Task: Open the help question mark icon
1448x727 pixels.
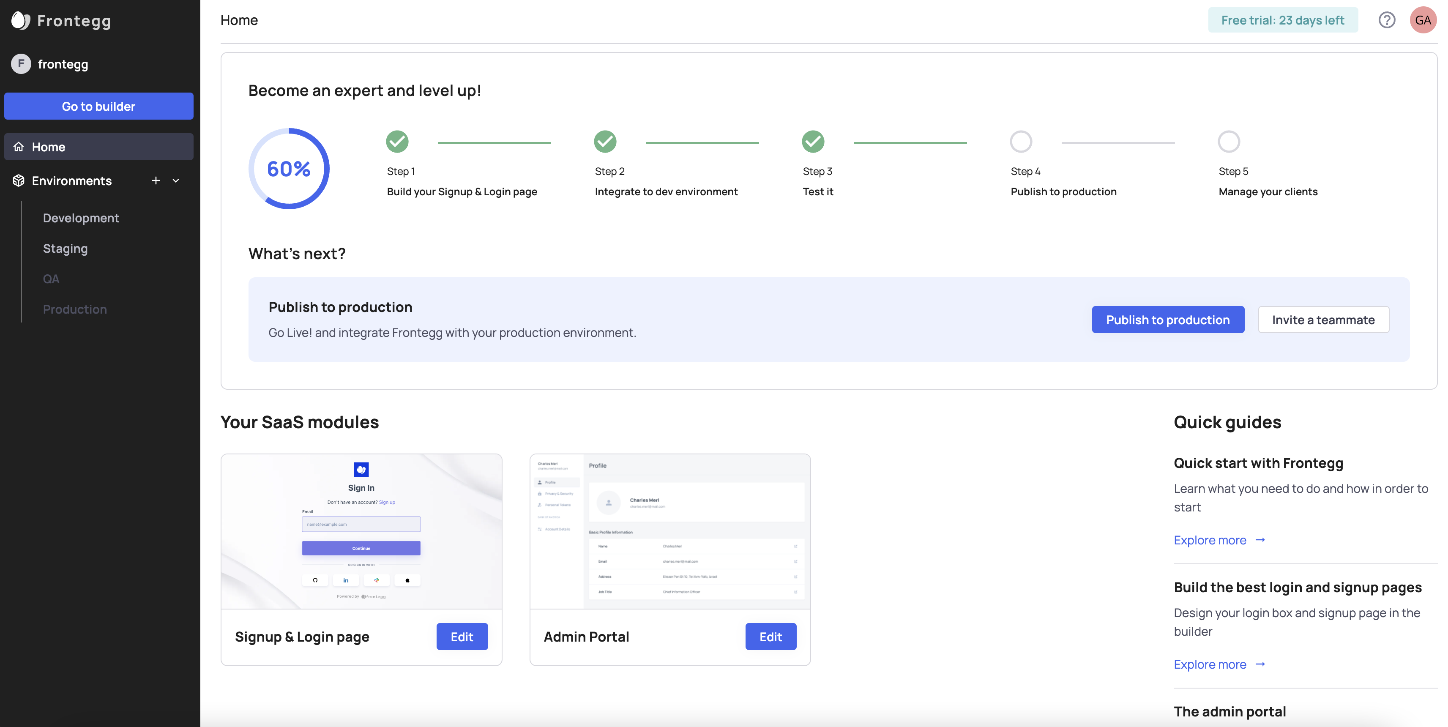Action: click(1386, 20)
